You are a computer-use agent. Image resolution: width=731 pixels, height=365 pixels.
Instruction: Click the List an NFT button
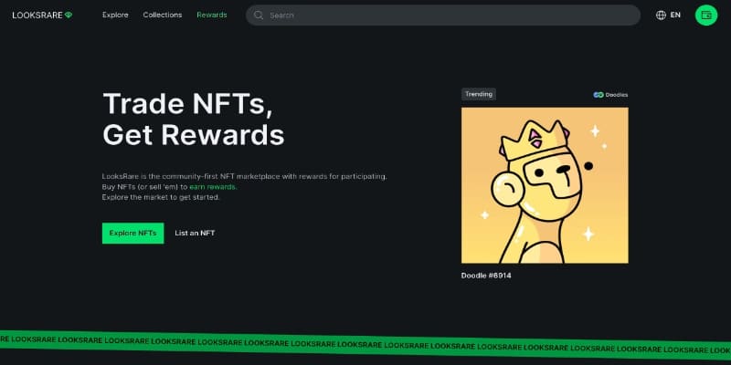click(x=195, y=233)
